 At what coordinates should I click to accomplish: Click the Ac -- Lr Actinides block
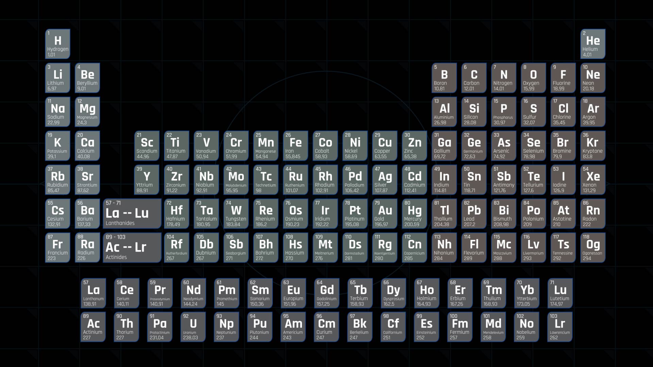(x=132, y=248)
